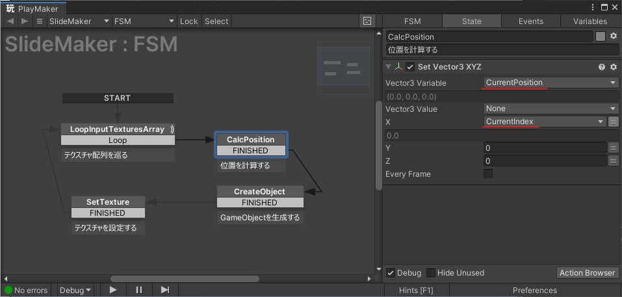The height and width of the screenshot is (297, 622).
Task: Switch to the FSM tab
Action: [413, 21]
